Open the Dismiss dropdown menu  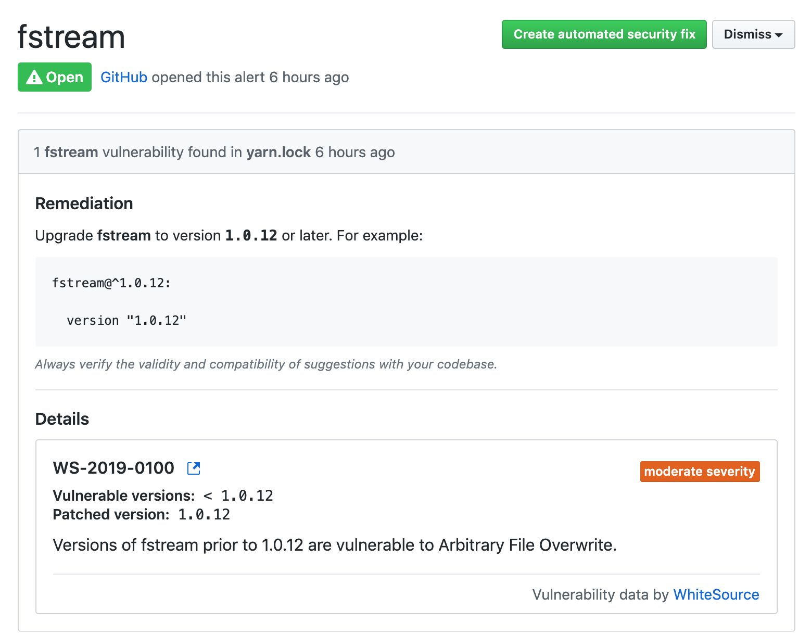(x=753, y=34)
